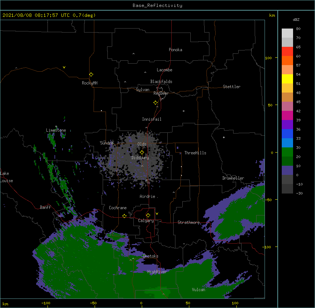Click the yellow 51–54 dBZ legend swatch
Viewport: 315px width, 308px height.
(x=287, y=79)
